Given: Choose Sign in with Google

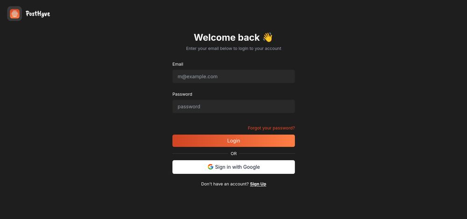Looking at the screenshot, I should (x=233, y=167).
